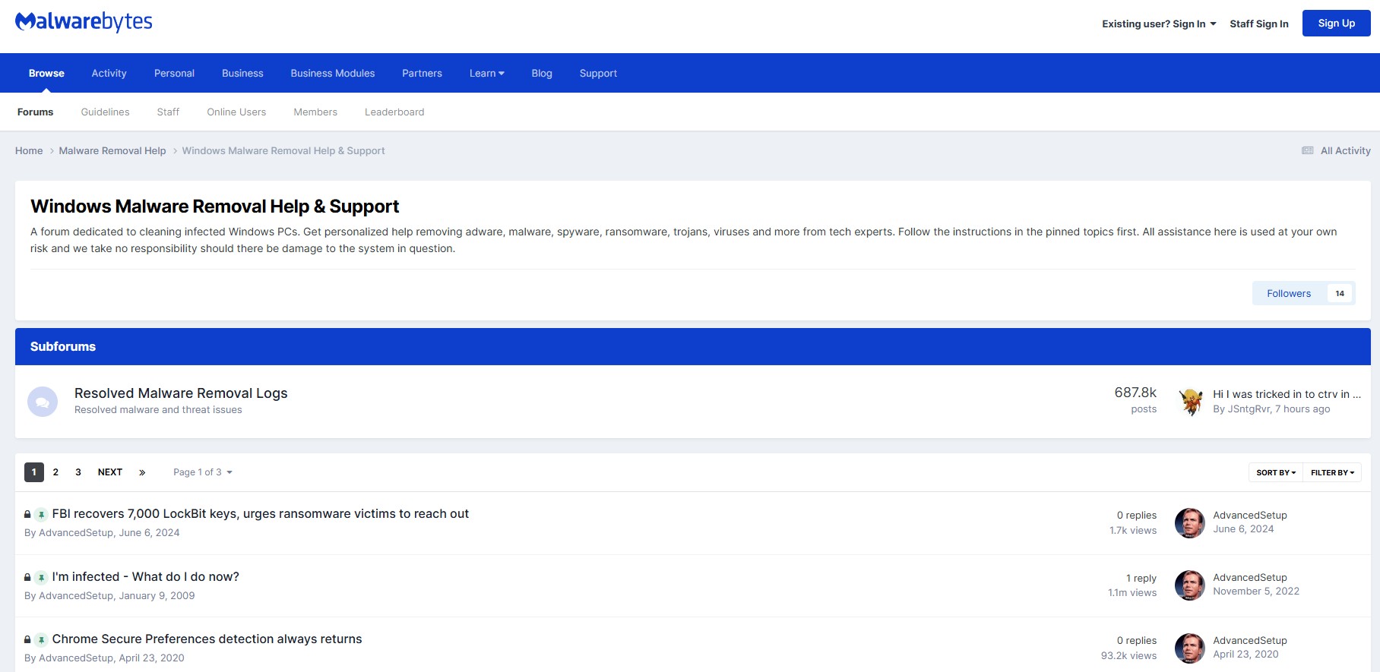Click the pin icon on Chrome Secure Preferences topic
Viewport: 1380px width, 672px height.
41,640
